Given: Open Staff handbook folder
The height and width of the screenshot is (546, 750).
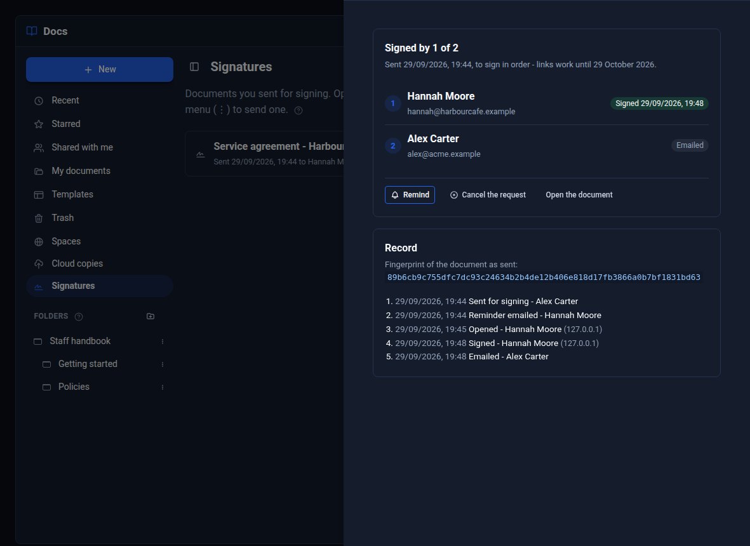Looking at the screenshot, I should 80,341.
